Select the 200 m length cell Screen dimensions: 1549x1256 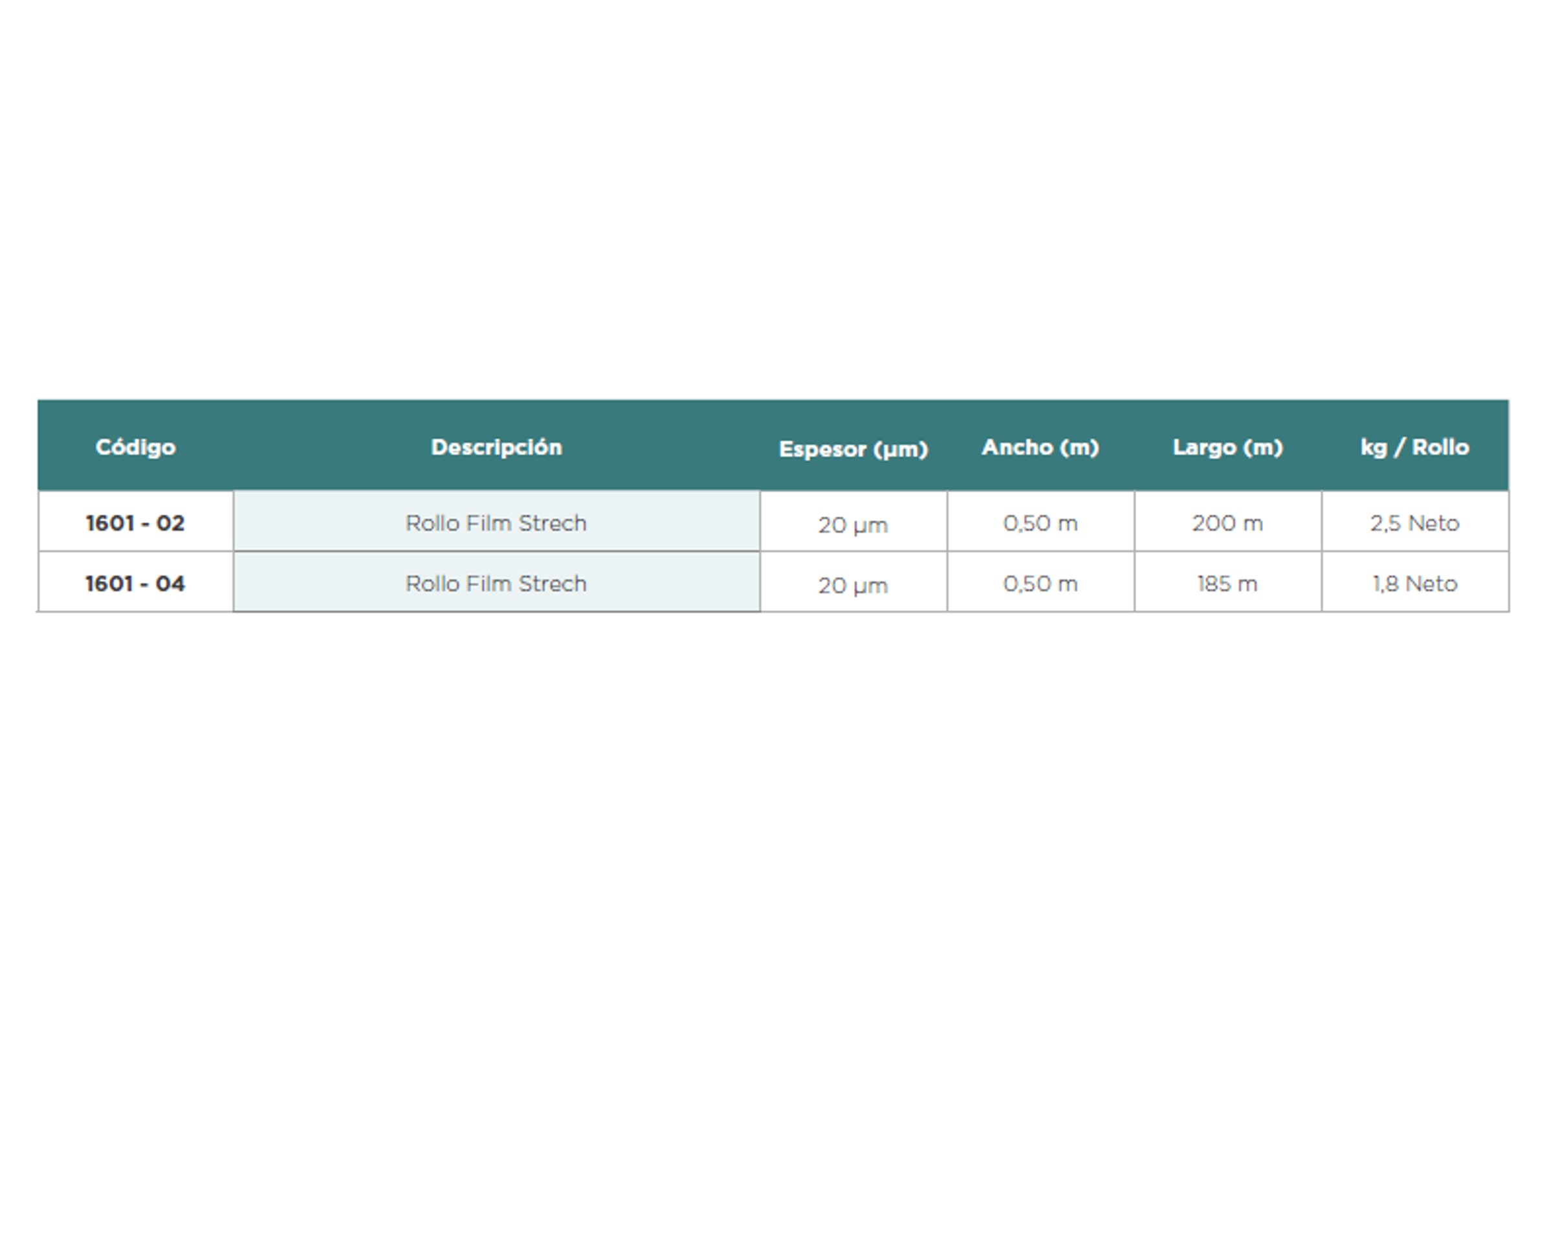(1227, 522)
